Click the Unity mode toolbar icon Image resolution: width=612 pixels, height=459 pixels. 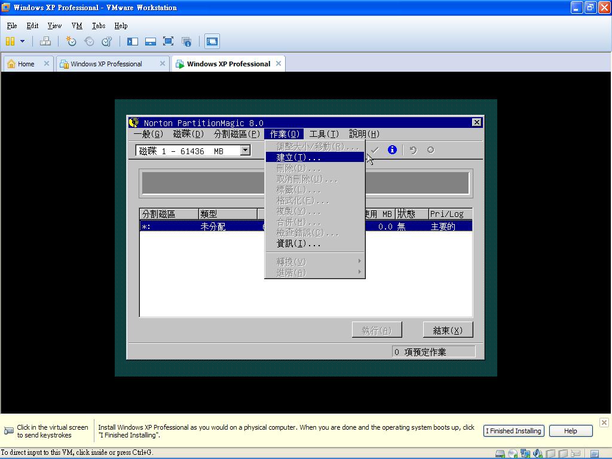186,41
